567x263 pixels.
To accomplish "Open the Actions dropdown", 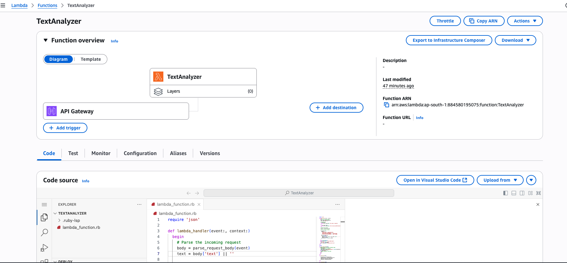I will tap(525, 21).
